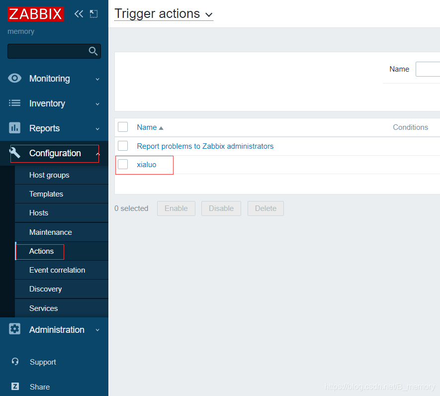The height and width of the screenshot is (396, 440).
Task: Click the Delete button
Action: (265, 208)
